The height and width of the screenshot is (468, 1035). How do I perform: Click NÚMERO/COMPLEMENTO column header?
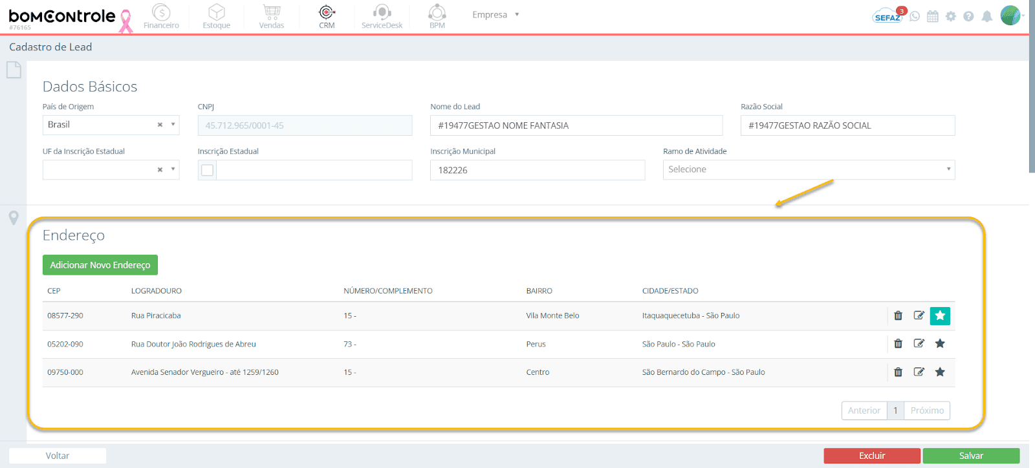click(388, 291)
